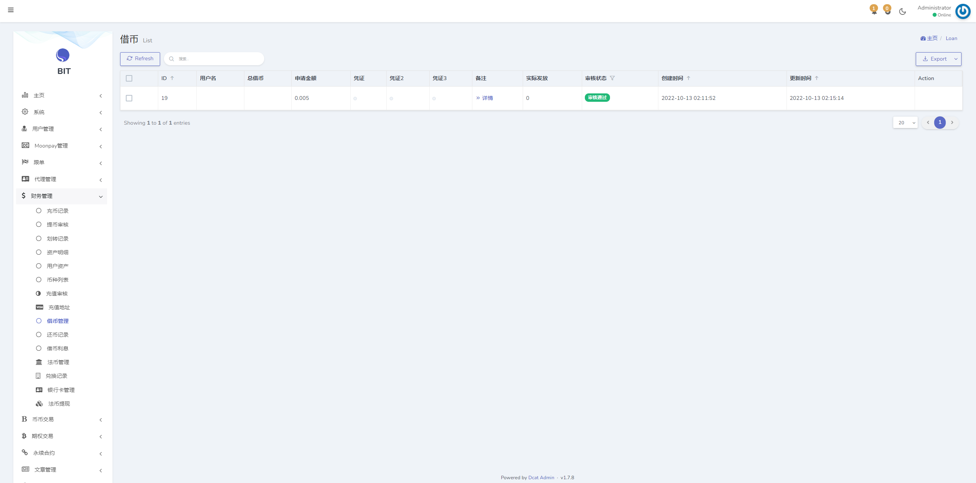Image resolution: width=976 pixels, height=483 pixels.
Task: Sort by 创建时间 column arrow
Action: (x=689, y=78)
